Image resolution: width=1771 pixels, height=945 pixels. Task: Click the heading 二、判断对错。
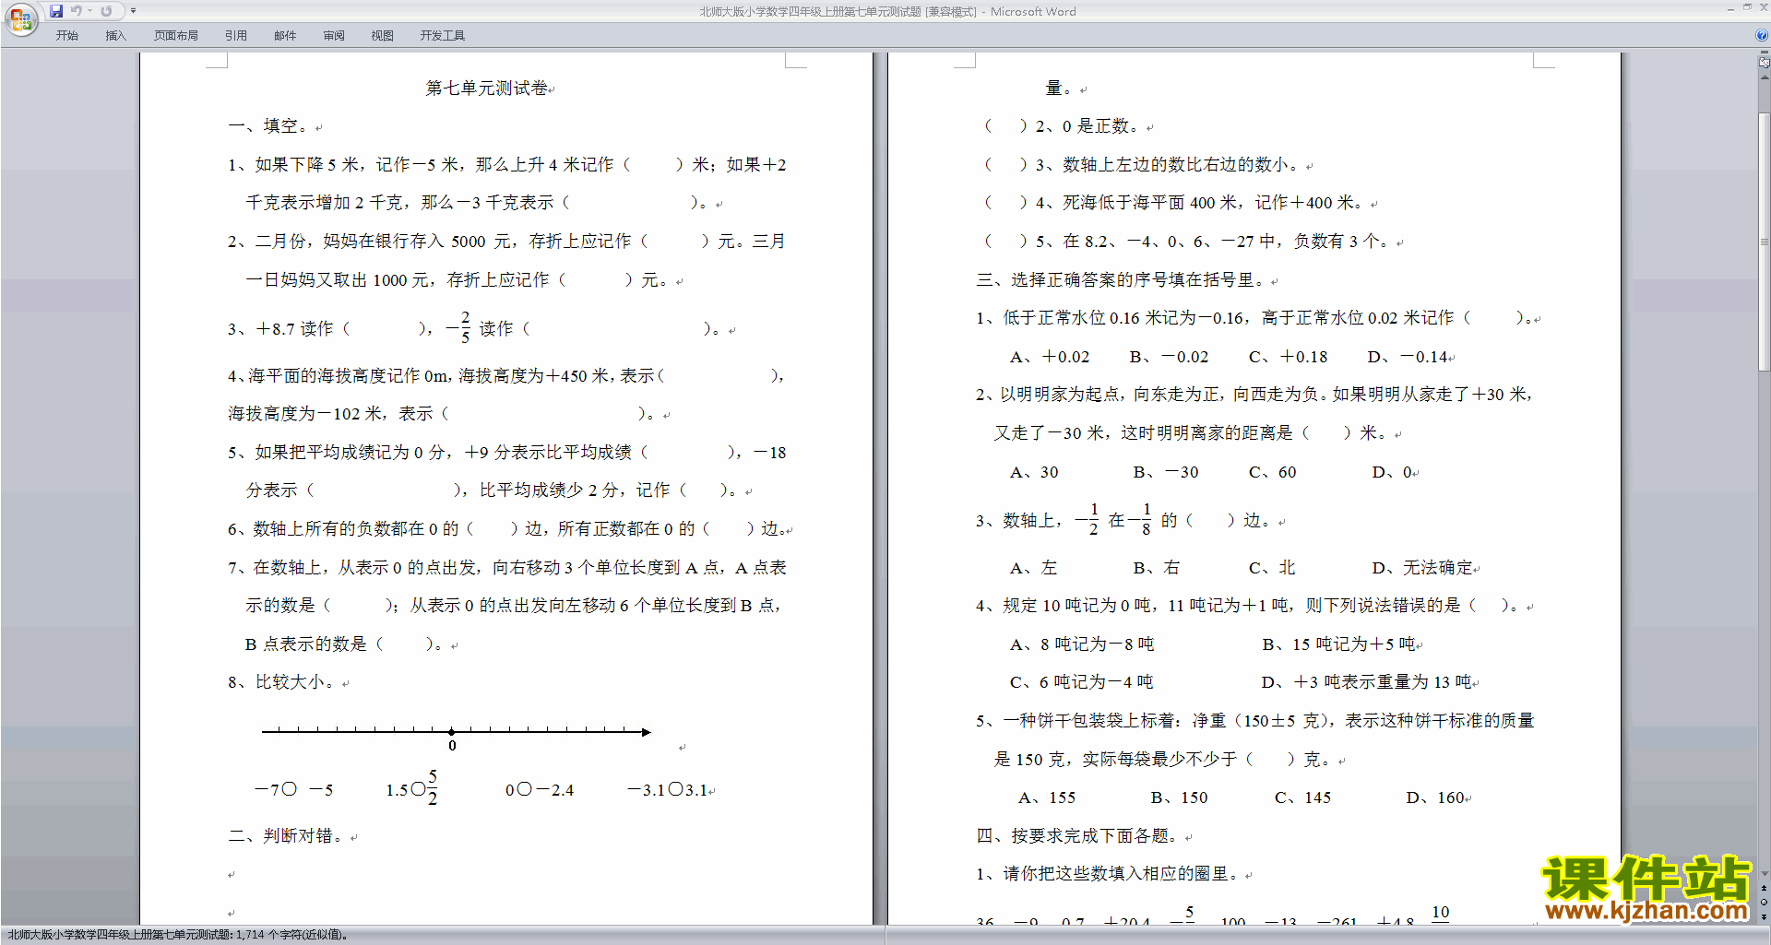[x=289, y=836]
